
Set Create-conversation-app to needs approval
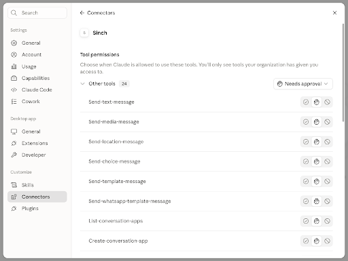pos(317,241)
